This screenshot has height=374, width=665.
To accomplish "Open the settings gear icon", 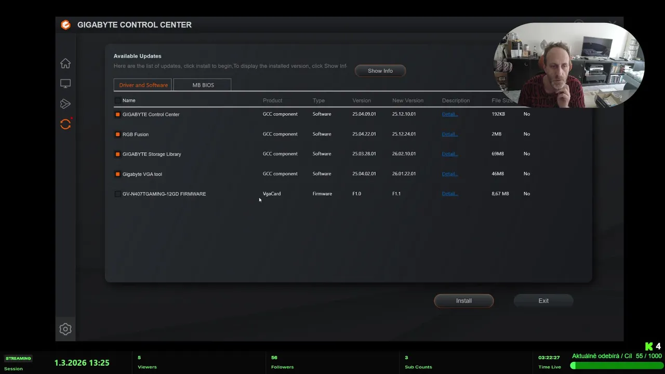I will pyautogui.click(x=65, y=329).
